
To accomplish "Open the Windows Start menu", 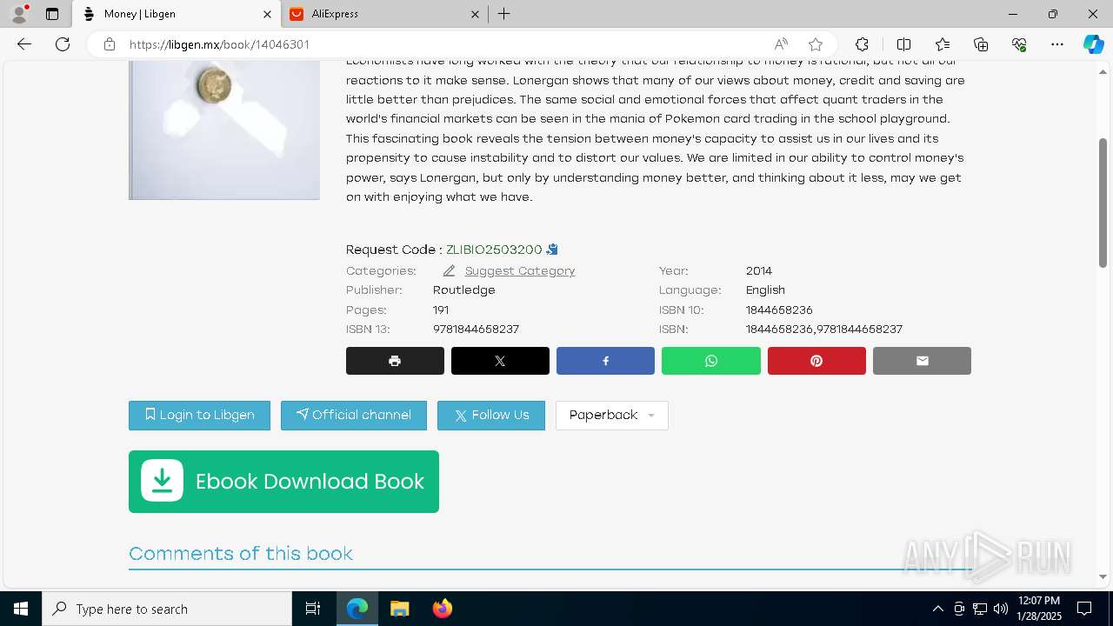I will coord(21,609).
